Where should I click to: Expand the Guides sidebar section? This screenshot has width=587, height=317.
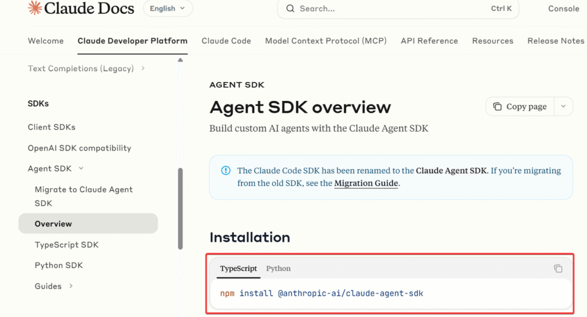point(71,286)
